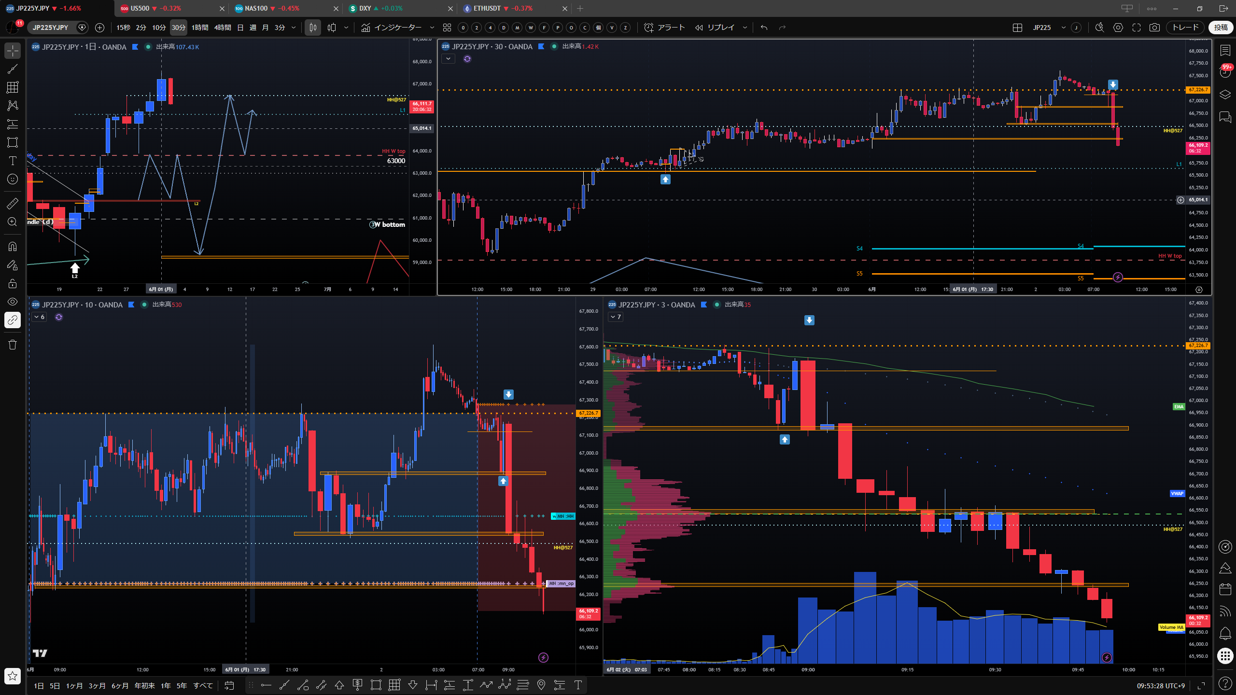
Task: Toggle lock all drawings
Action: tap(13, 283)
